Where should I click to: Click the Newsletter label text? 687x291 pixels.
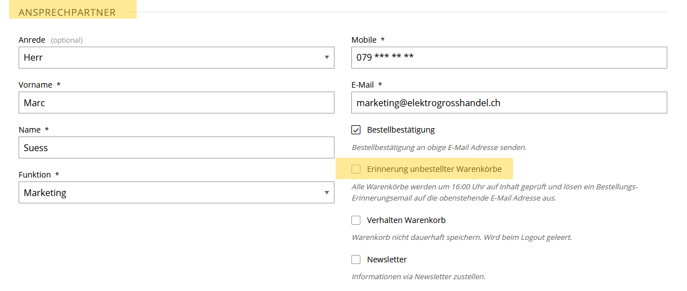tap(386, 260)
